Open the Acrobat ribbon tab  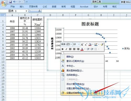tap(84, 7)
